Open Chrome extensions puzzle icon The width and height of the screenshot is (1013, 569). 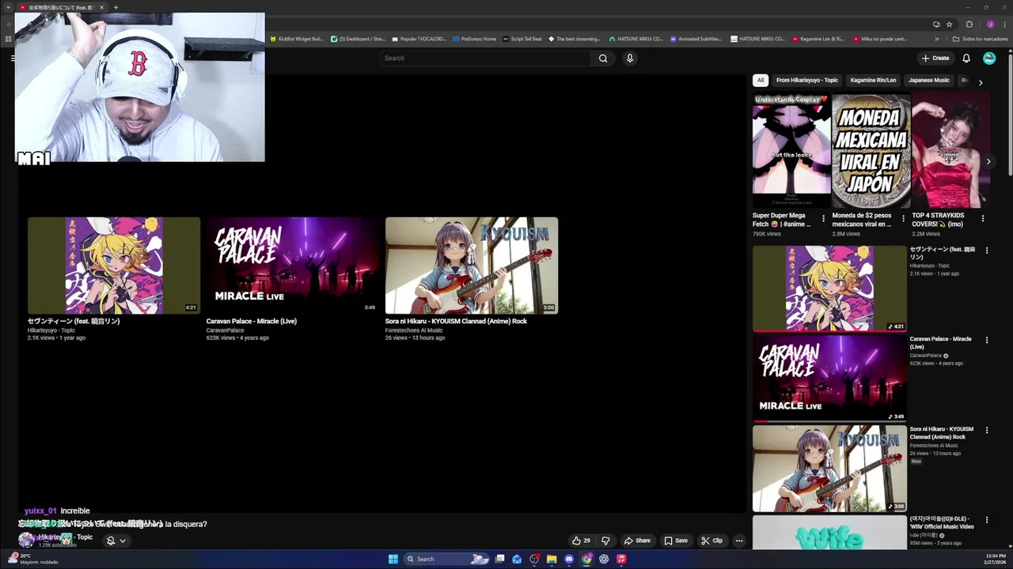pos(969,24)
